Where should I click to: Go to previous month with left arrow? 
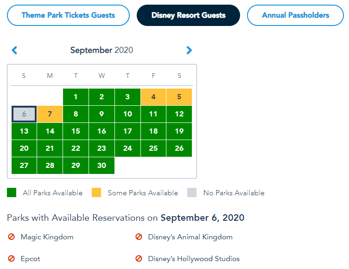tap(14, 50)
